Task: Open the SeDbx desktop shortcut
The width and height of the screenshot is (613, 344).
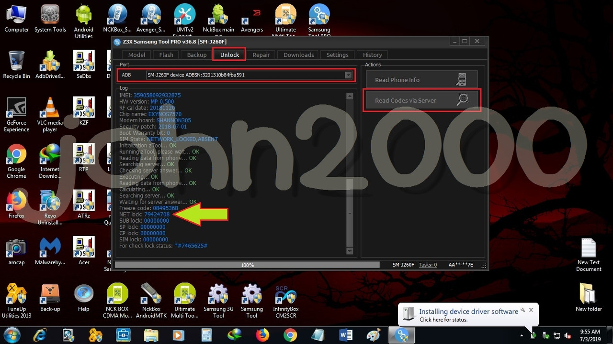Action: coord(84,64)
